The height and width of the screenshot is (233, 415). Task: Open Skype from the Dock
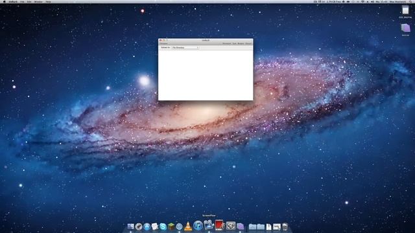coord(163,227)
